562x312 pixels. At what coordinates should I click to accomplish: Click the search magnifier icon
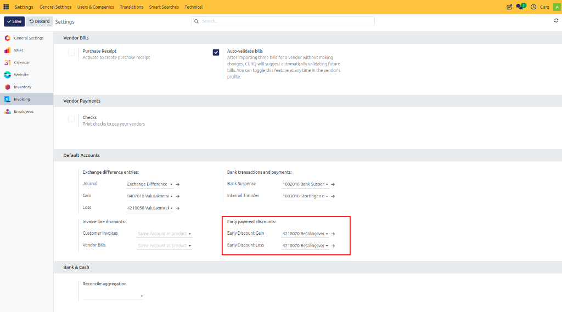196,21
